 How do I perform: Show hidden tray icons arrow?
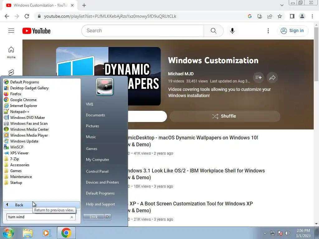click(265, 233)
